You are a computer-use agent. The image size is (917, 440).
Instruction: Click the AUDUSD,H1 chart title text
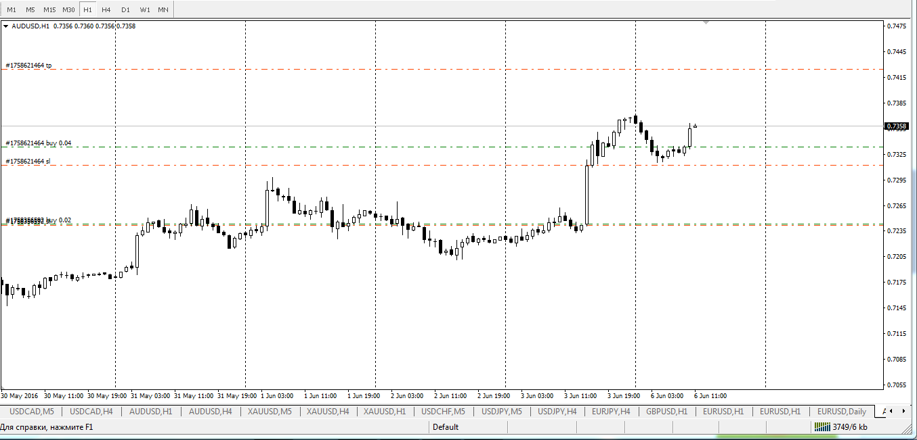pyautogui.click(x=30, y=26)
